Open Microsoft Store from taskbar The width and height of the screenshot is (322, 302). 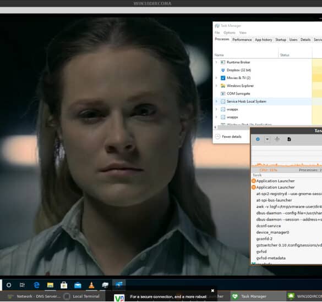(64, 285)
